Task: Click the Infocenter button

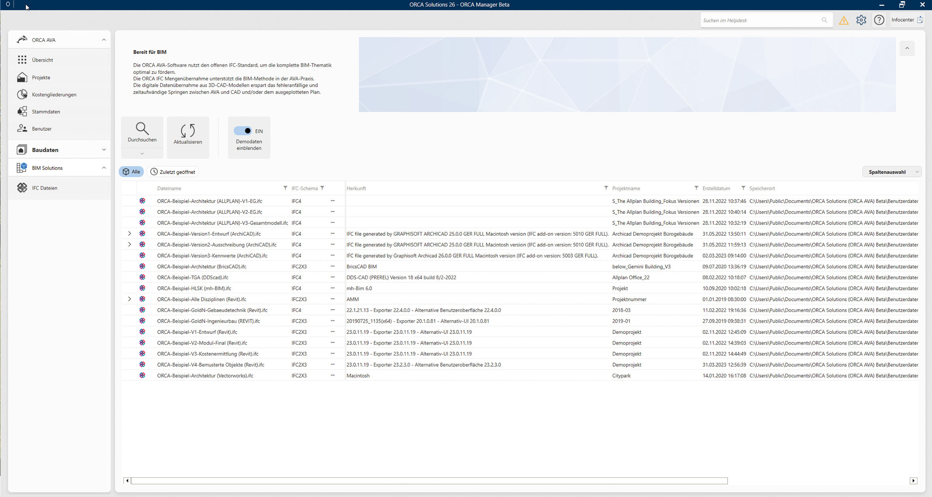Action: point(907,20)
